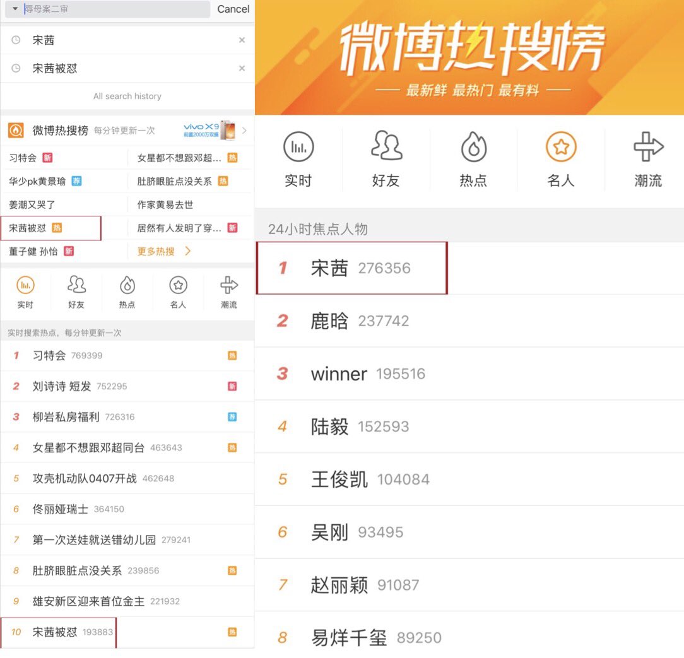
Task: Open celebrity rank 6 吴刚
Action: [x=469, y=532]
